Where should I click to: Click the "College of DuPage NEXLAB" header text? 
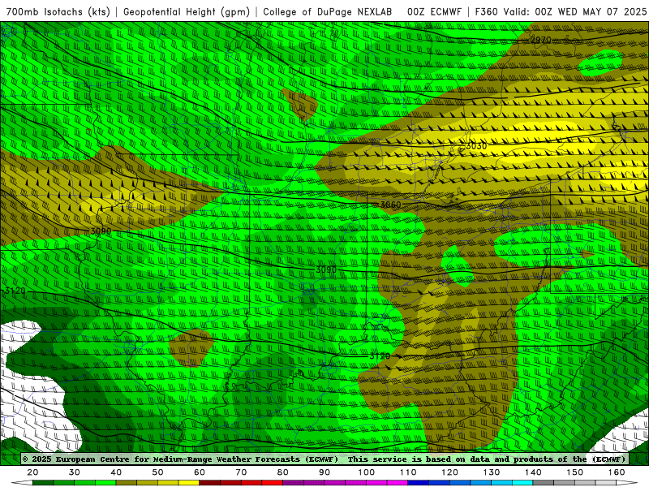(x=328, y=12)
